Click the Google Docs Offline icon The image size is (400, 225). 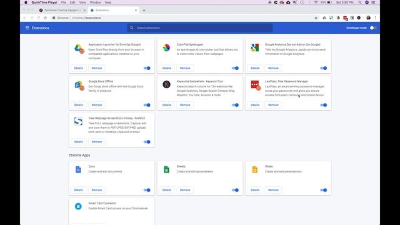point(79,86)
